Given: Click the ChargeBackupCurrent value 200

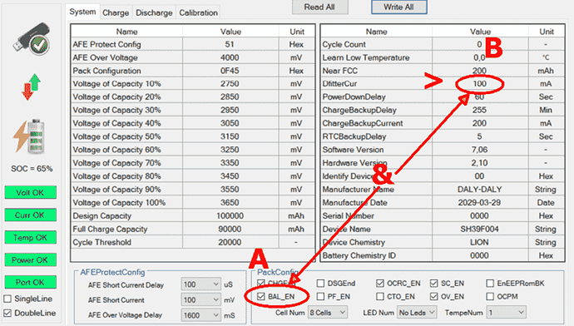Looking at the screenshot, I should click(x=480, y=123).
